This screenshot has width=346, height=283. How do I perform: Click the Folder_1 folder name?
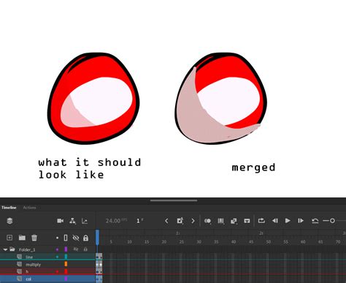(x=27, y=249)
